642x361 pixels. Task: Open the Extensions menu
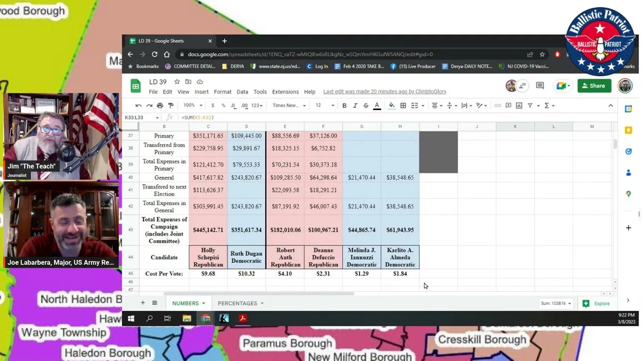[285, 92]
